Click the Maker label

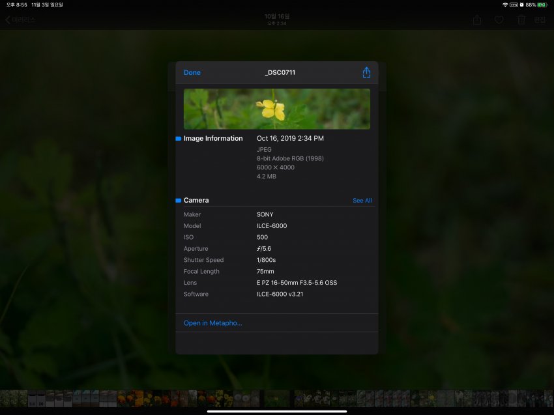(192, 214)
